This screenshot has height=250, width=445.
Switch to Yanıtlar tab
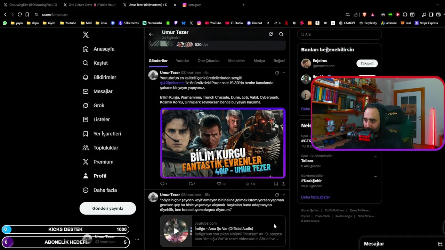tap(183, 61)
